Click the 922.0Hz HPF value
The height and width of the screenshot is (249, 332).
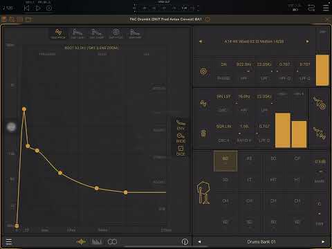tap(243, 64)
